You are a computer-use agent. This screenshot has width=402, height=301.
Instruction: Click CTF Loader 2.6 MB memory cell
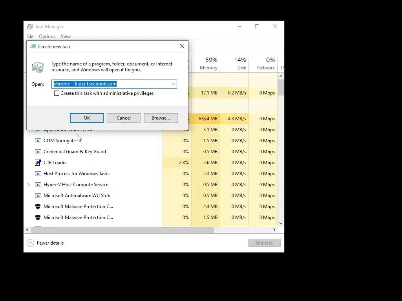(206, 163)
